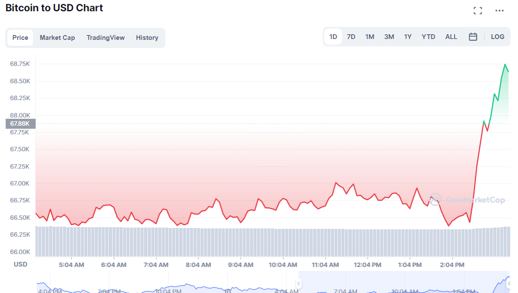
Task: Show the History tab
Action: point(147,38)
